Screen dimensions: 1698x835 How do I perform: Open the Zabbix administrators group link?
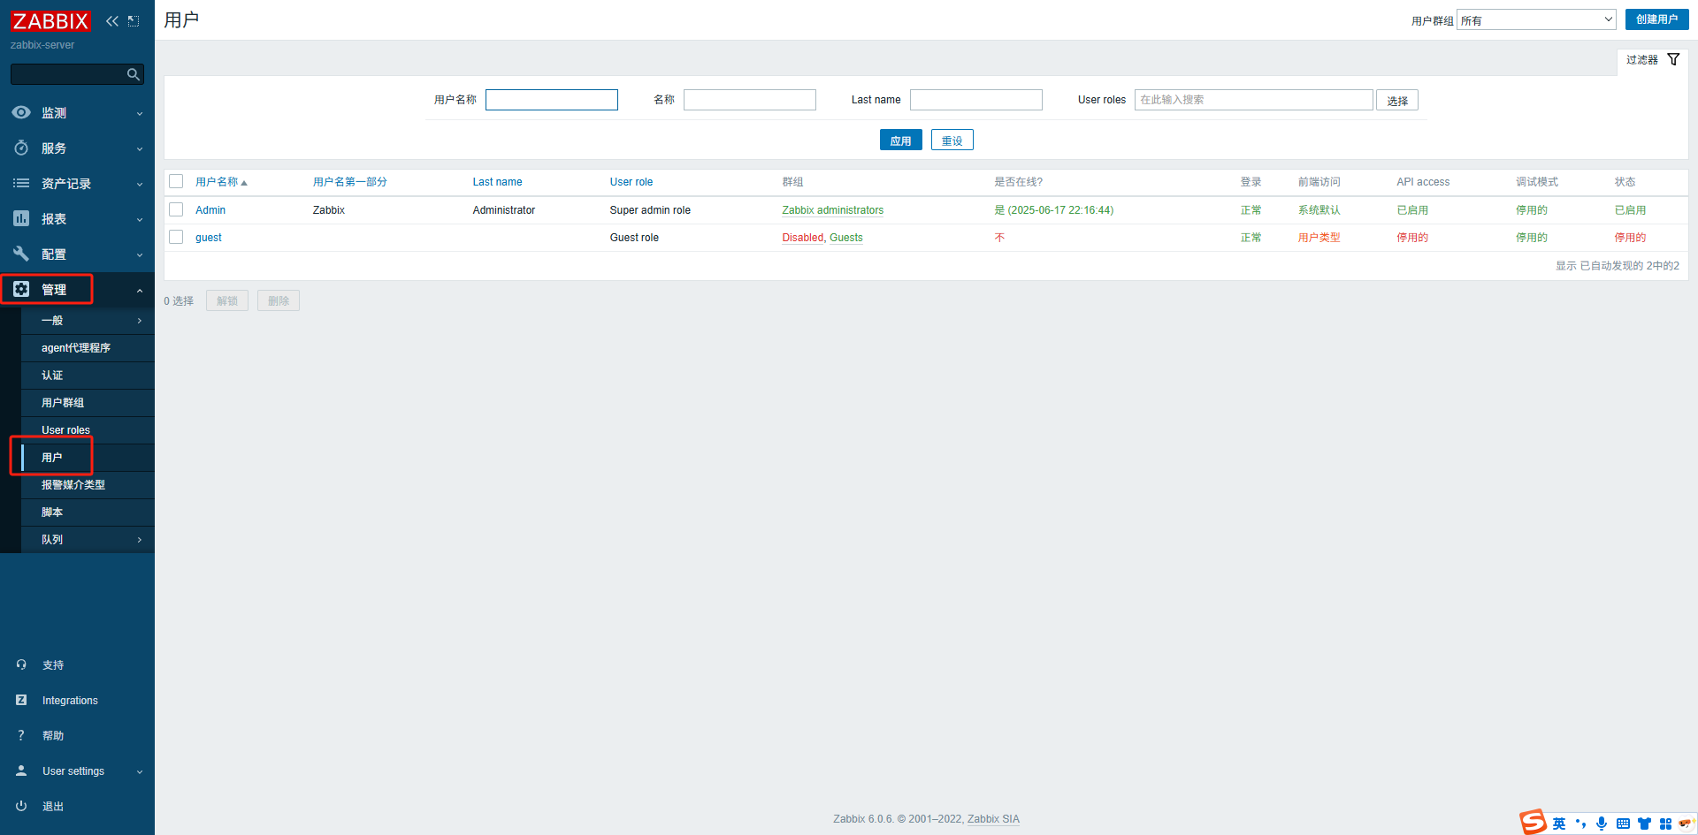point(832,209)
